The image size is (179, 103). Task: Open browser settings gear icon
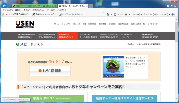coord(175,6)
